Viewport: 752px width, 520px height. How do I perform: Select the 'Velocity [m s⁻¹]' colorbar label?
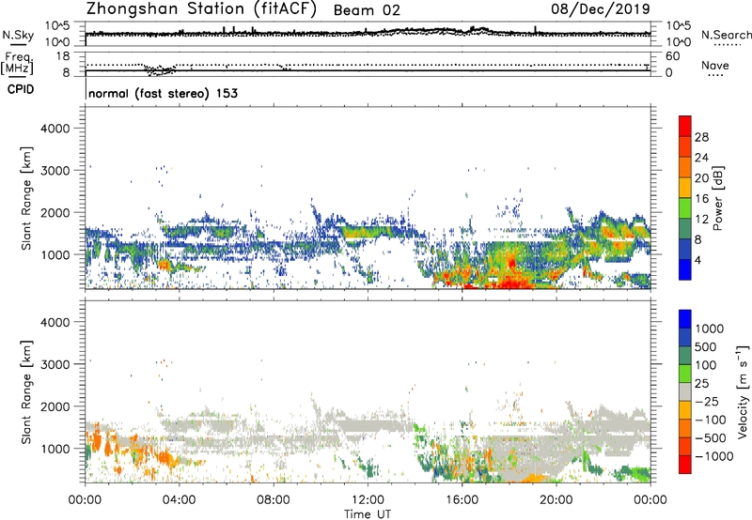[x=743, y=391]
